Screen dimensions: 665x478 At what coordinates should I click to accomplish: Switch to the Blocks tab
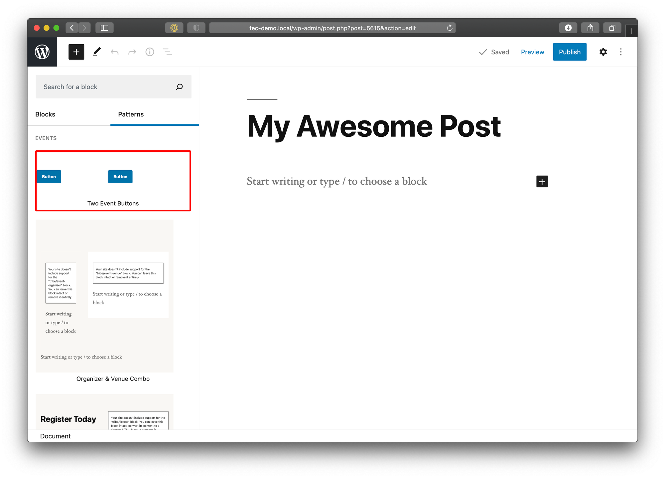(x=45, y=114)
